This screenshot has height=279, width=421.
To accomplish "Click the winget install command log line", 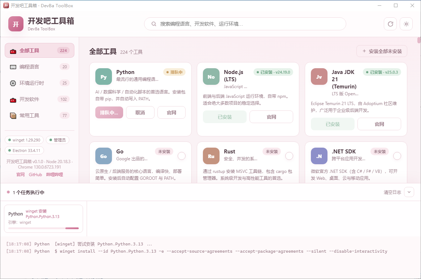I will tap(197, 251).
